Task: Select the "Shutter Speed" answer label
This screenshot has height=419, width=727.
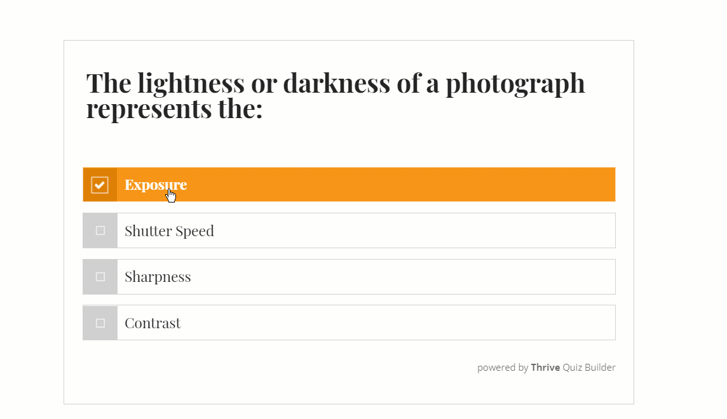Action: point(169,231)
